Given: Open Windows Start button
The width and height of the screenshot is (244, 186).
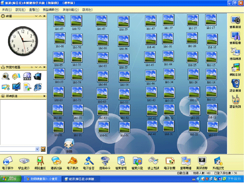Looking at the screenshot, I should click(11, 179).
